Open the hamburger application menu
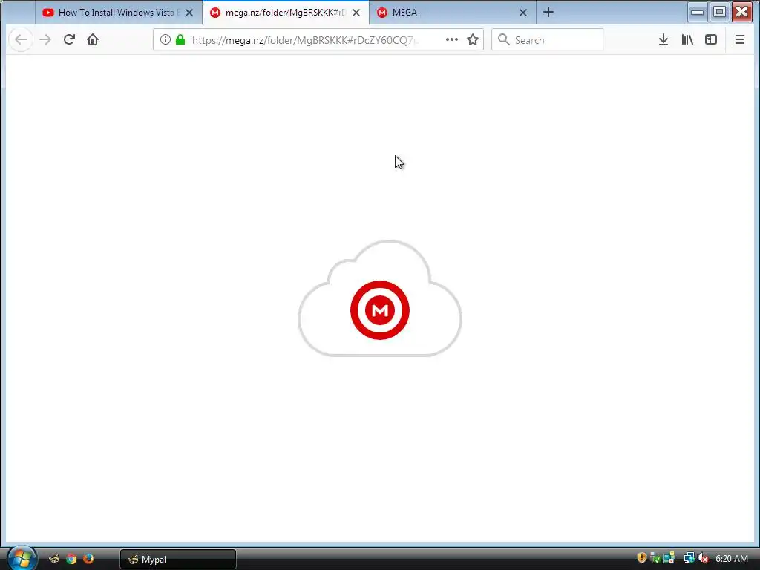760x570 pixels. [x=740, y=40]
